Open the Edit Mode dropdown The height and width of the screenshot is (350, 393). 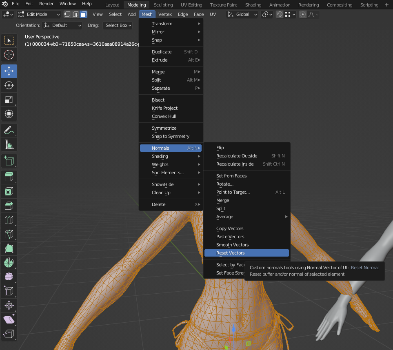(x=39, y=14)
